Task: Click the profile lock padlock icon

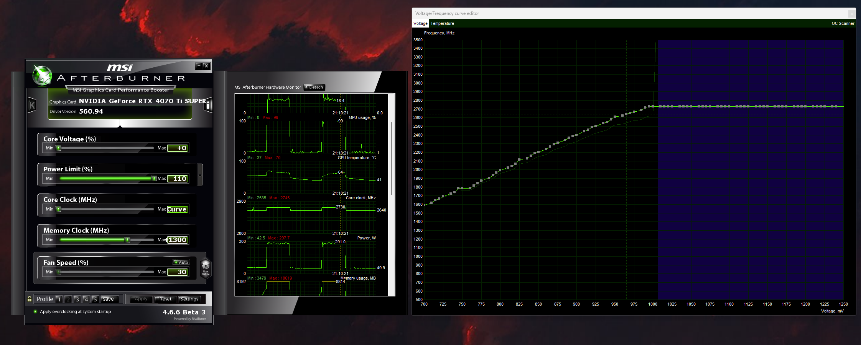Action: coord(30,299)
